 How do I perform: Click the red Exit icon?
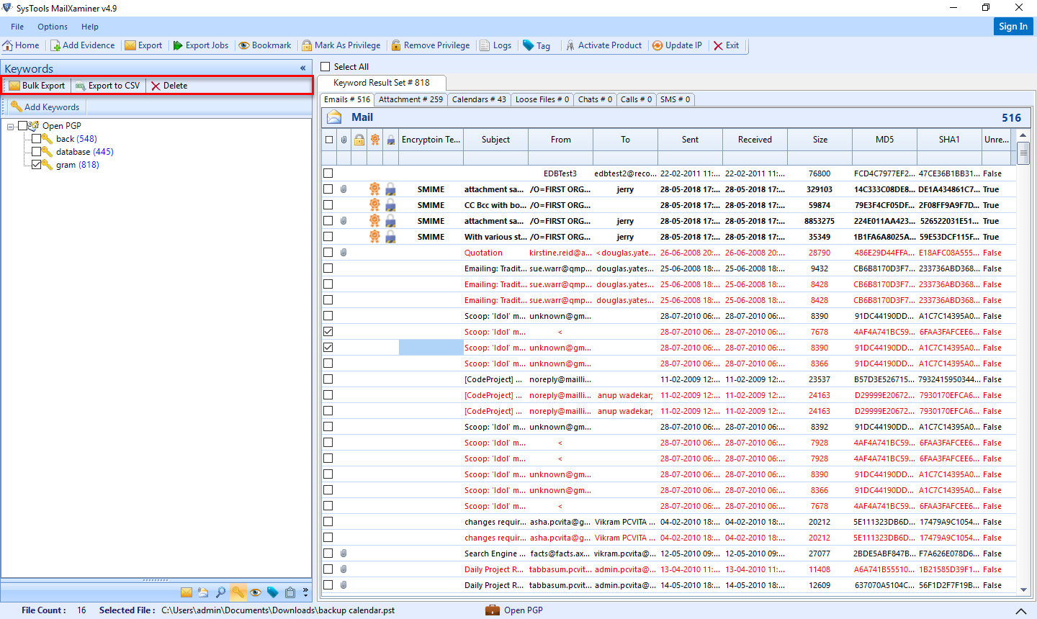click(x=718, y=45)
